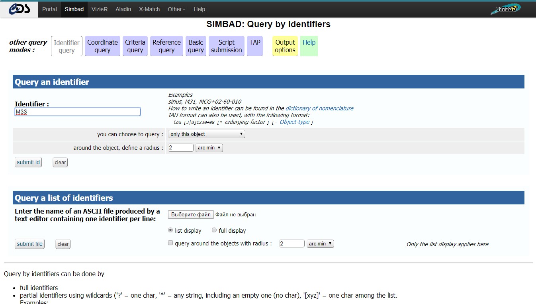The width and height of the screenshot is (536, 304).
Task: Click the CDS logo icon
Action: click(19, 9)
